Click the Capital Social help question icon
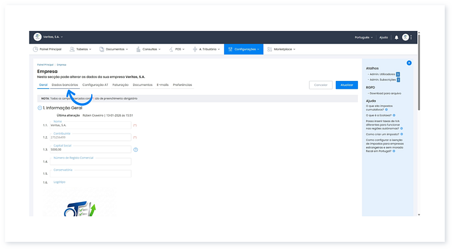The width and height of the screenshot is (453, 250). [x=135, y=149]
